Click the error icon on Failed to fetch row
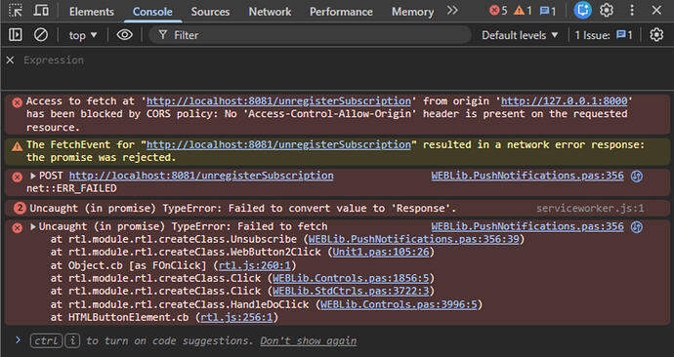The width and height of the screenshot is (674, 357). [18, 228]
